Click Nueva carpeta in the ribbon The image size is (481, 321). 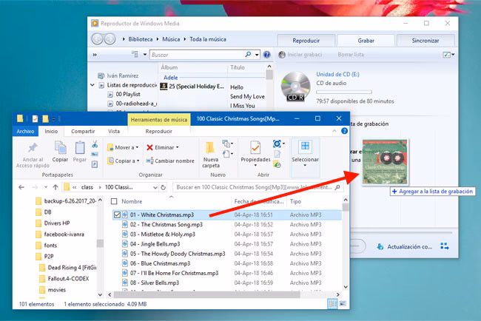click(211, 155)
